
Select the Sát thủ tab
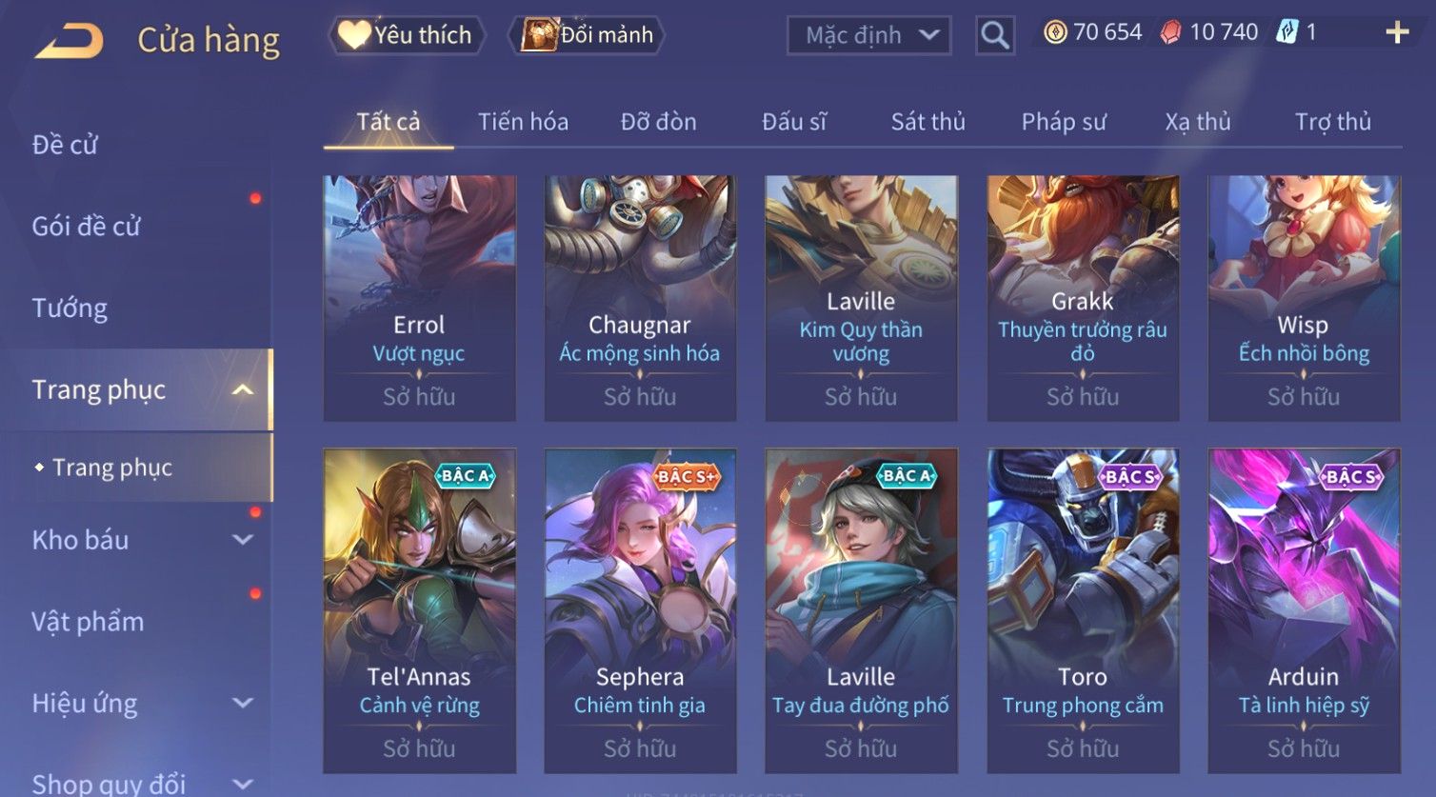coord(927,122)
